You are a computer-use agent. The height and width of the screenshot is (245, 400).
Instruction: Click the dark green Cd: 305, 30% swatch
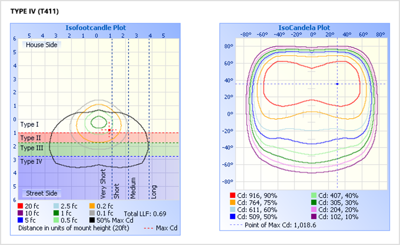(x=314, y=203)
